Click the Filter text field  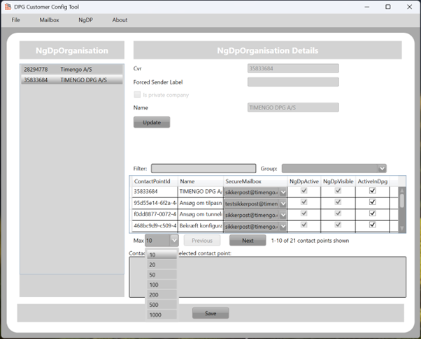pos(204,168)
